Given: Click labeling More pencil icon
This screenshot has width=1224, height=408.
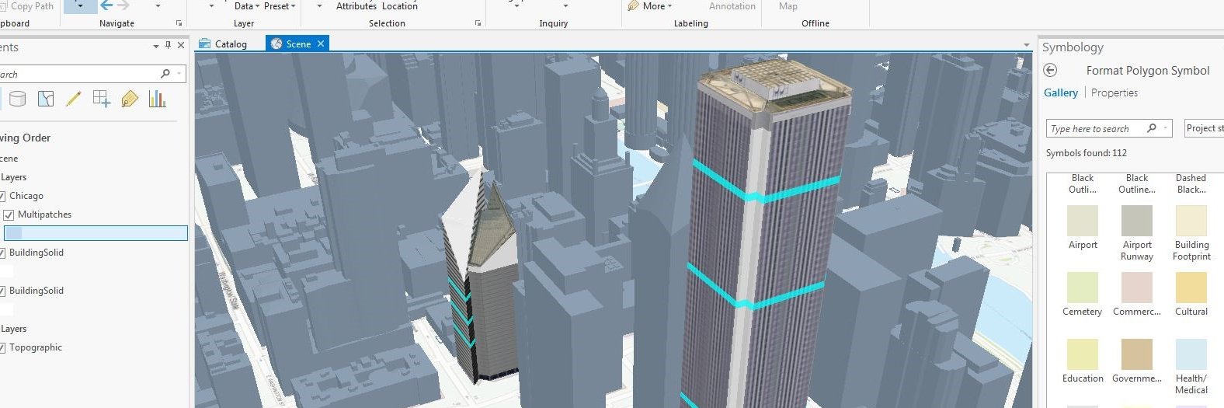Looking at the screenshot, I should 634,5.
